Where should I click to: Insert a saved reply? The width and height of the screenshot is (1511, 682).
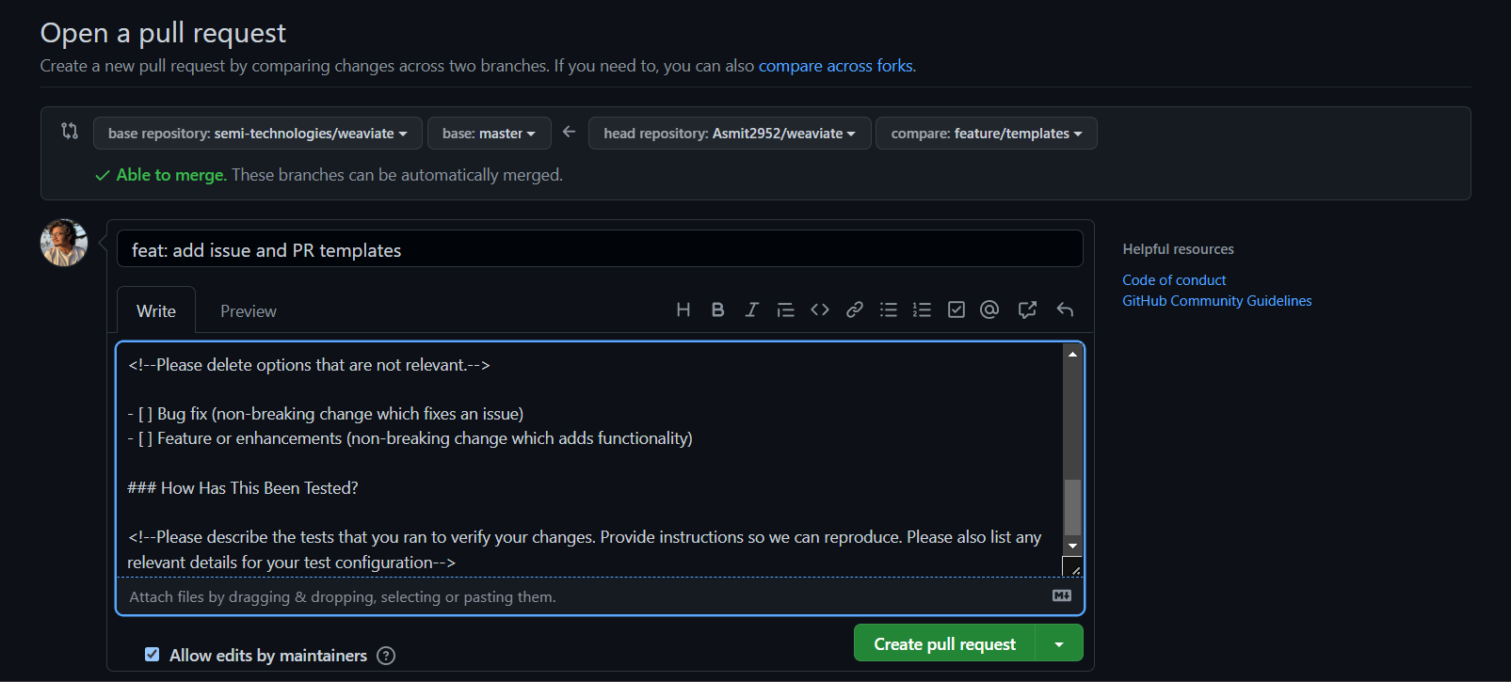[1065, 309]
